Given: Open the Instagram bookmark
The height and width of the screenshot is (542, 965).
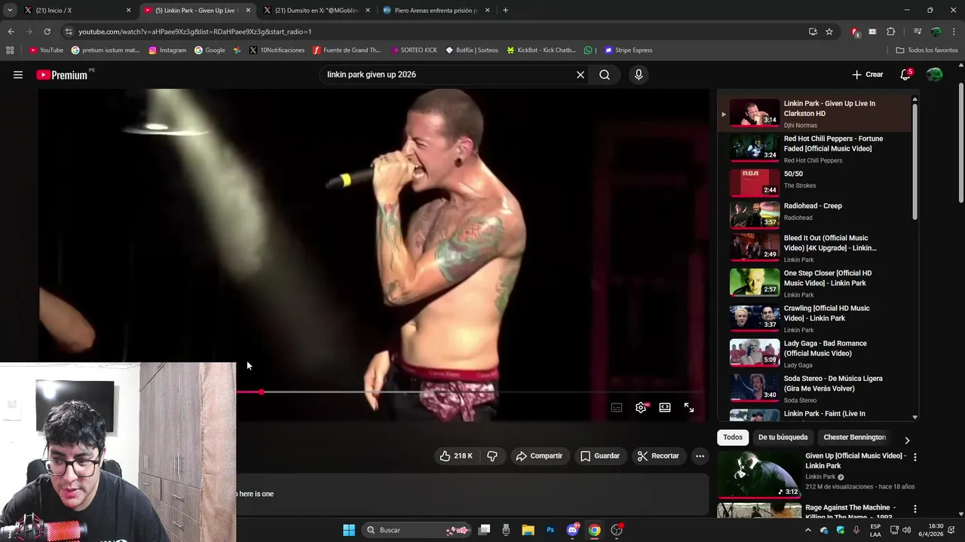Looking at the screenshot, I should coord(167,50).
